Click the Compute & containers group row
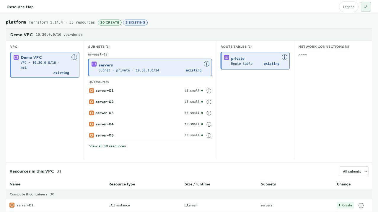The height and width of the screenshot is (212, 378). tap(189, 194)
